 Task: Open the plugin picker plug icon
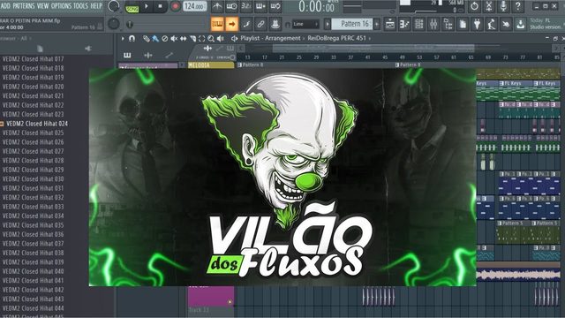tap(477, 24)
